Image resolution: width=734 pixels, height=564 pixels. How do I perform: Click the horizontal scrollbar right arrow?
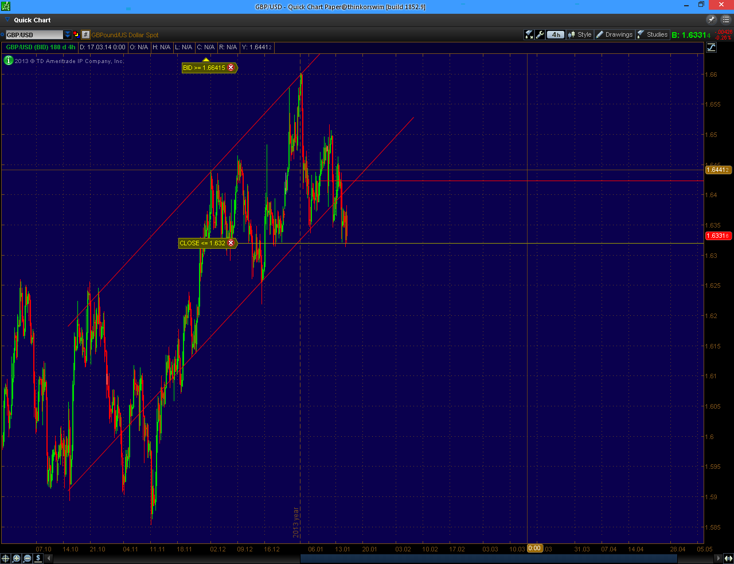pos(719,558)
